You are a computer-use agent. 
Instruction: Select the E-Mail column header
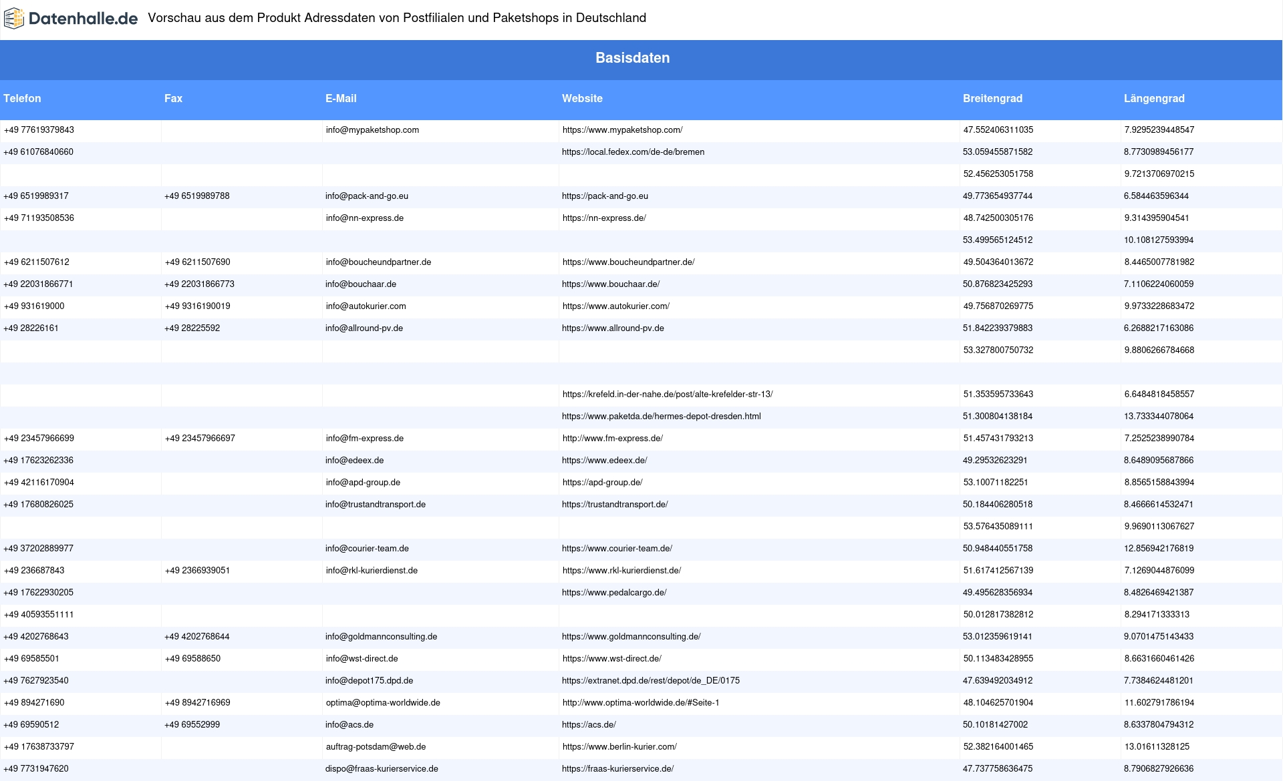tap(341, 98)
